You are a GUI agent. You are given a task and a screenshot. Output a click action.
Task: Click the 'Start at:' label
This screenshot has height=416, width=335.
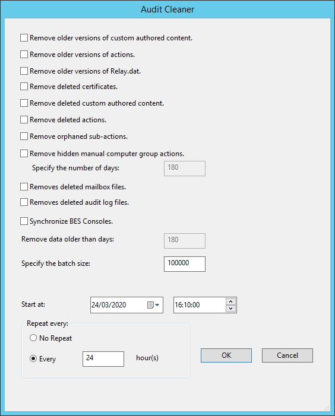[33, 304]
